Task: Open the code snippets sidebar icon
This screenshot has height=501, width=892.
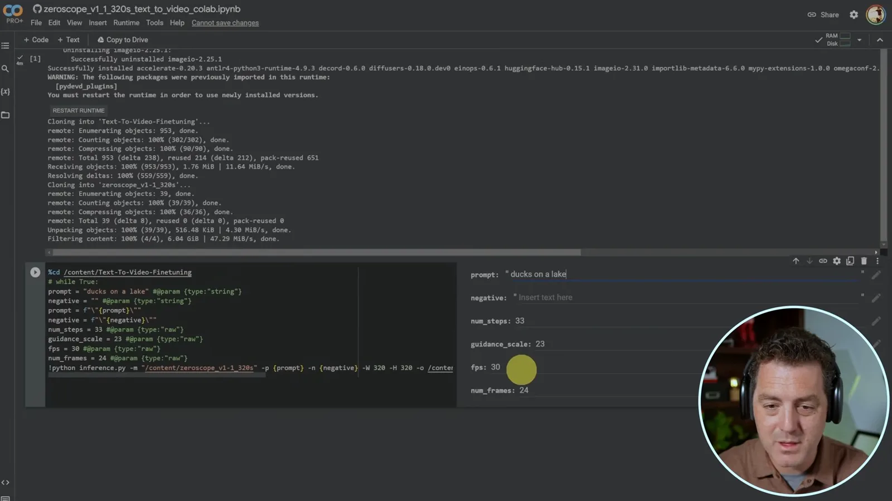Action: click(x=6, y=482)
